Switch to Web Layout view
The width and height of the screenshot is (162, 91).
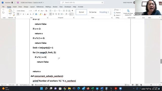[141, 85]
